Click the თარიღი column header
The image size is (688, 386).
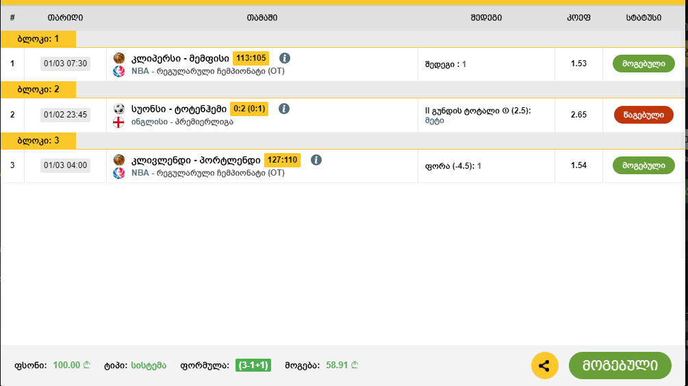click(66, 18)
